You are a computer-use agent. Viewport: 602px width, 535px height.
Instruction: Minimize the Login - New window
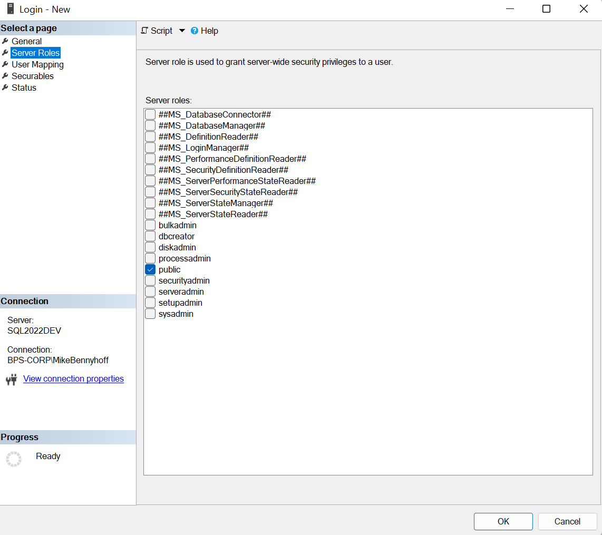point(510,9)
